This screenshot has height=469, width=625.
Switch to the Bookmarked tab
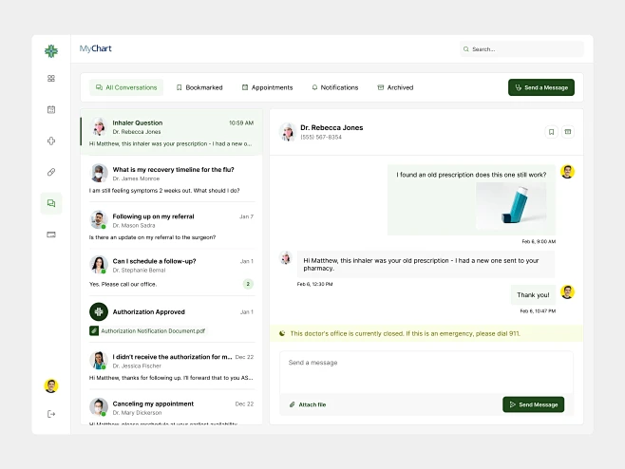(199, 87)
